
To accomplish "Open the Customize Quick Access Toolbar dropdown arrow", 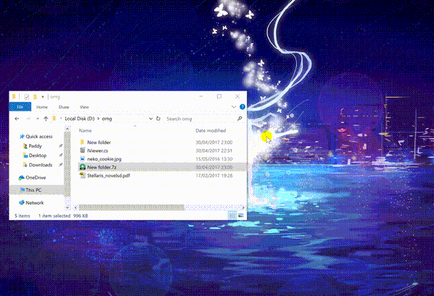I will [43, 97].
